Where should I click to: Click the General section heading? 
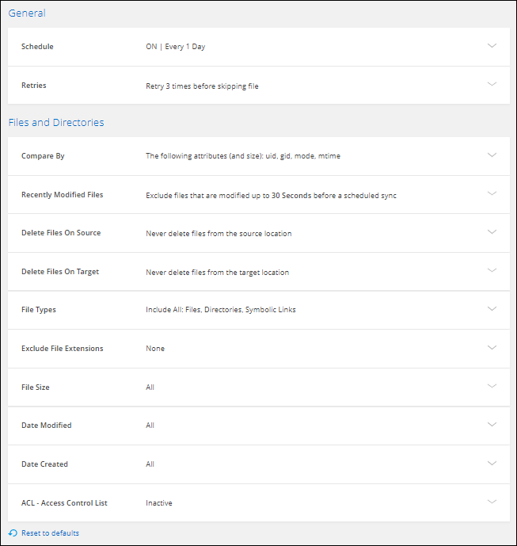point(27,13)
